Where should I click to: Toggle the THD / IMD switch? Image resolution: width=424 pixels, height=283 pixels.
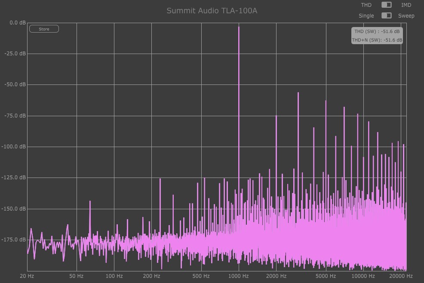click(387, 5)
